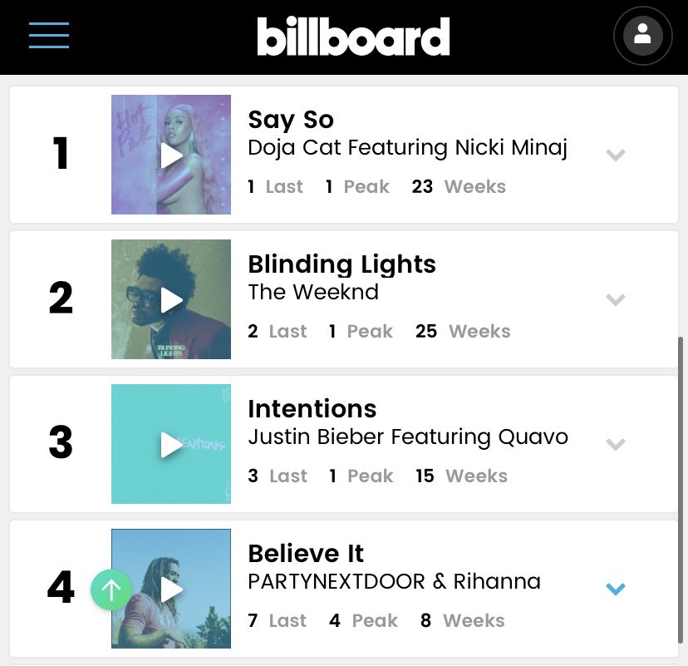
Task: Click the Billboard logo
Action: coord(353,37)
